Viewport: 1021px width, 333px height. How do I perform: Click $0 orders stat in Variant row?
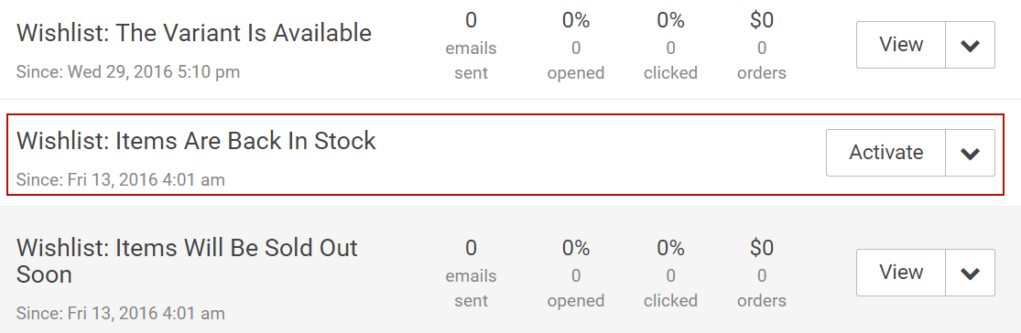click(x=762, y=47)
